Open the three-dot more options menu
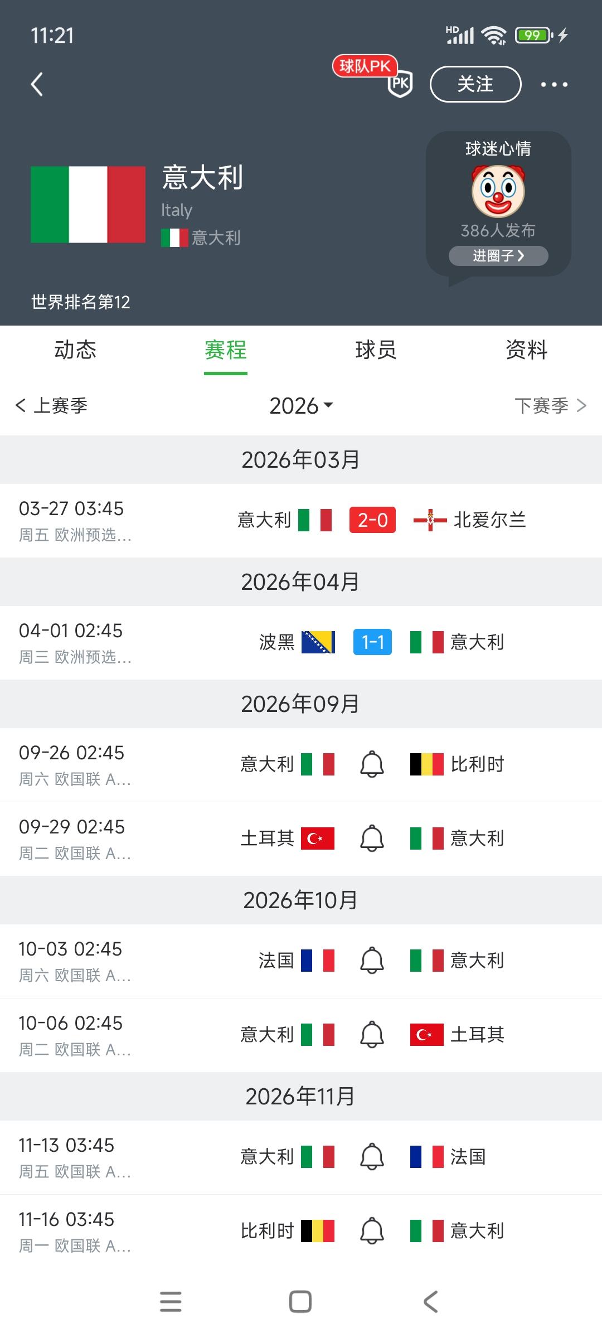 pos(554,85)
